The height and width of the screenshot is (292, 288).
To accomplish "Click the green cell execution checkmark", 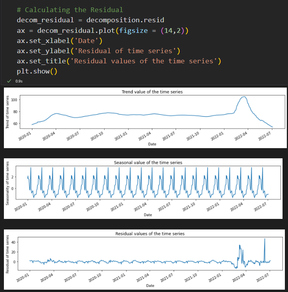I will 9,81.
